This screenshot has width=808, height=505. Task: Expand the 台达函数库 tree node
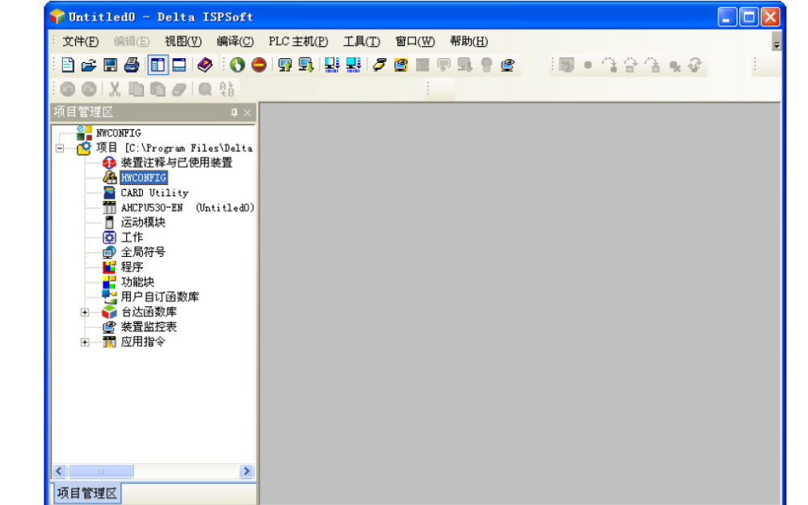(85, 312)
